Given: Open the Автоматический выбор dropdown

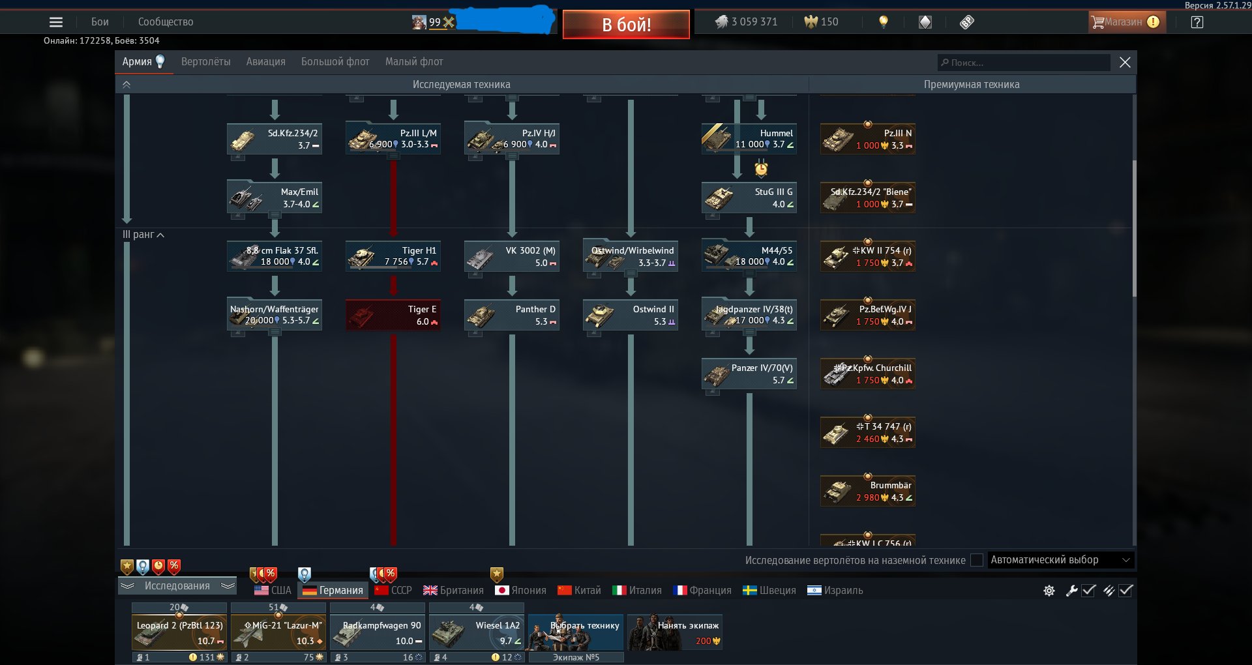Looking at the screenshot, I should click(1061, 560).
